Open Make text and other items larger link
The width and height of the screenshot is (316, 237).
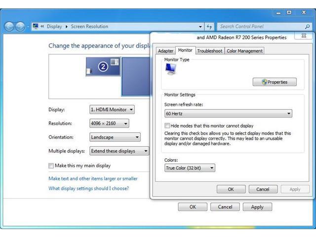[x=93, y=179]
